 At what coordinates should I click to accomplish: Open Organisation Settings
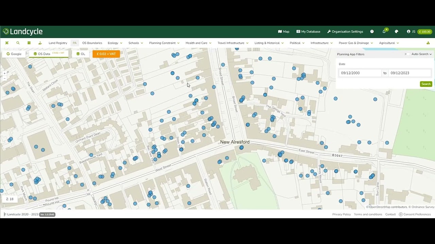click(x=345, y=32)
